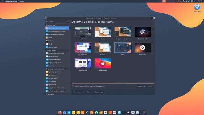Choose the light Breeze theme thumbnail

(103, 32)
